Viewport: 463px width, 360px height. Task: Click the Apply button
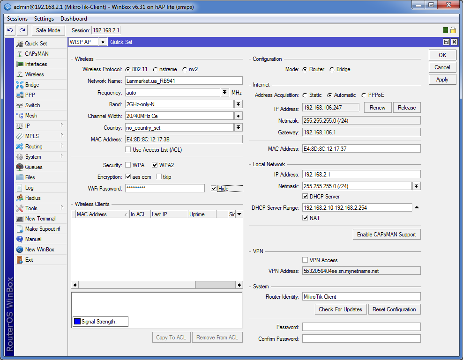(442, 80)
